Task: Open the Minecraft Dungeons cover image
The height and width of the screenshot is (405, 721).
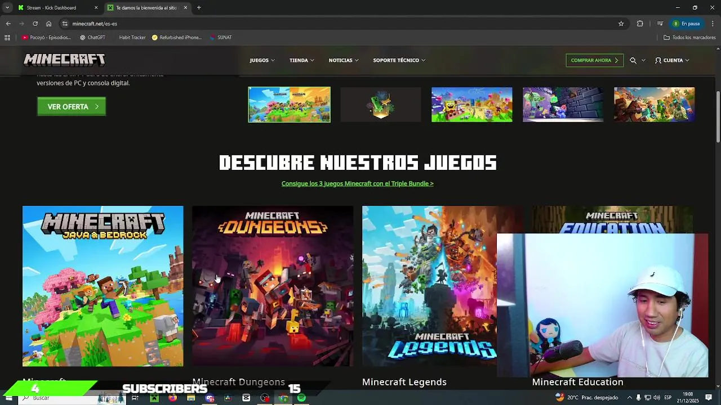Action: [273, 286]
